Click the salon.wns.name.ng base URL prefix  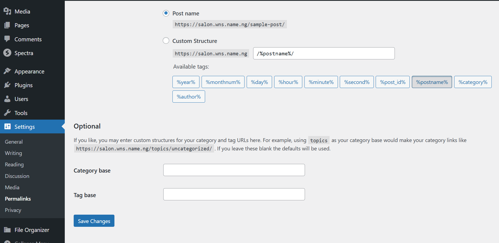point(211,53)
